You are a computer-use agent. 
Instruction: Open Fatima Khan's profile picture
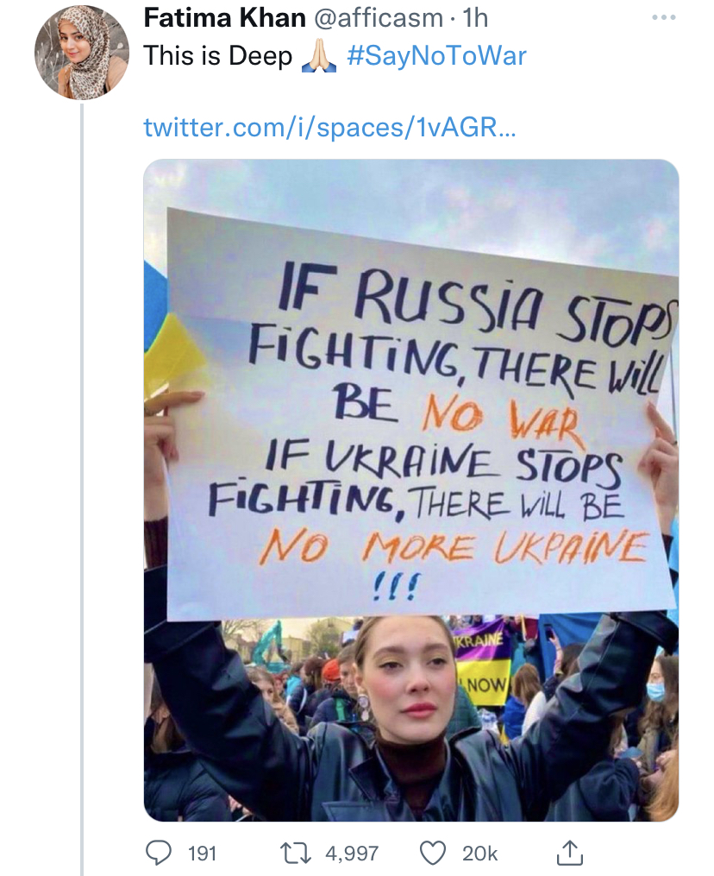[x=81, y=53]
